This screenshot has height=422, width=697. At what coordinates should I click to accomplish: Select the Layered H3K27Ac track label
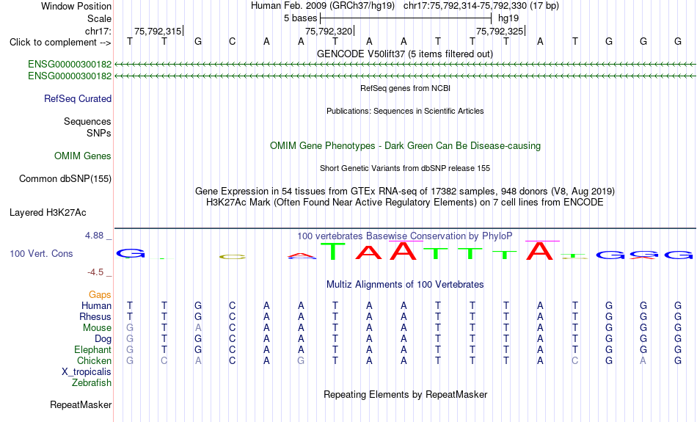pyautogui.click(x=48, y=213)
